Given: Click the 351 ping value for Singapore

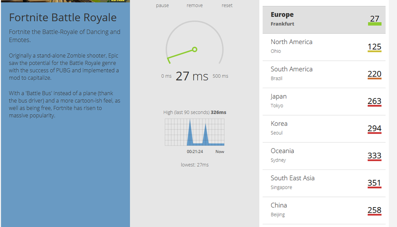Looking at the screenshot, I should 374,183.
